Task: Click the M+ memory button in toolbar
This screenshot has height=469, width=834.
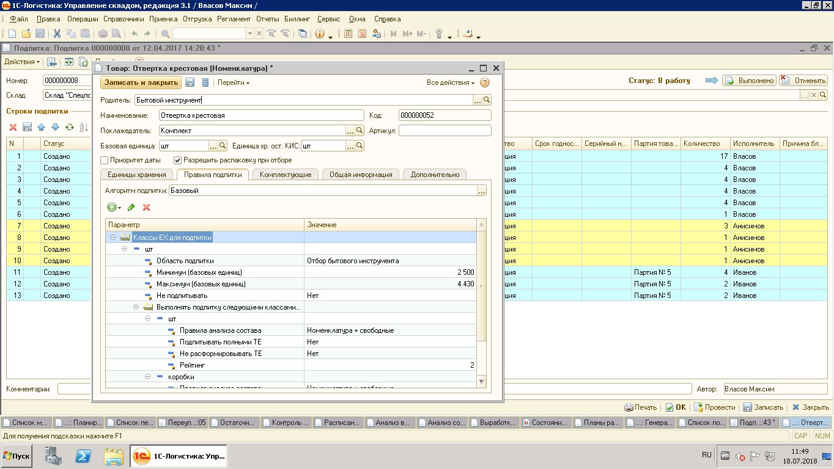Action: (x=407, y=34)
